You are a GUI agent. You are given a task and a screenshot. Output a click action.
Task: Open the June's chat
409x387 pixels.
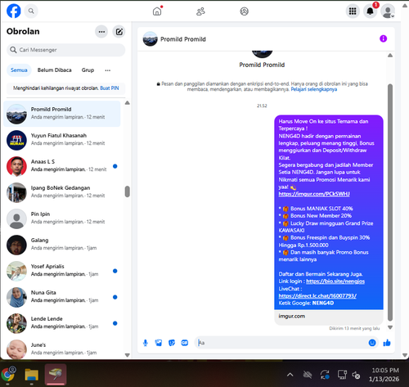(x=62, y=349)
